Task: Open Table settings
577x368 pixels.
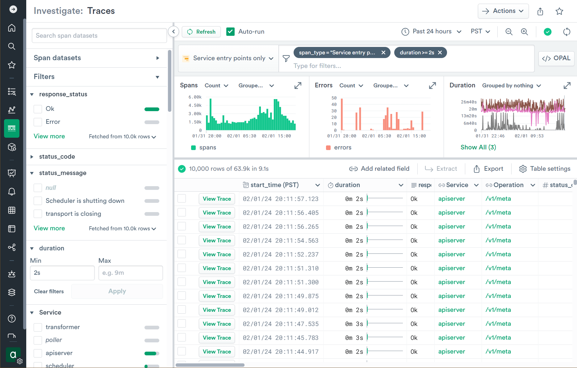Action: pyautogui.click(x=545, y=169)
